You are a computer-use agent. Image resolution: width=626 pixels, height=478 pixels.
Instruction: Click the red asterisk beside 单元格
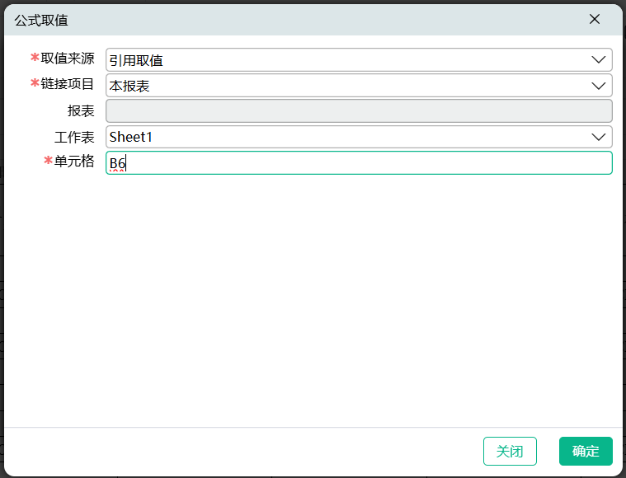[48, 161]
